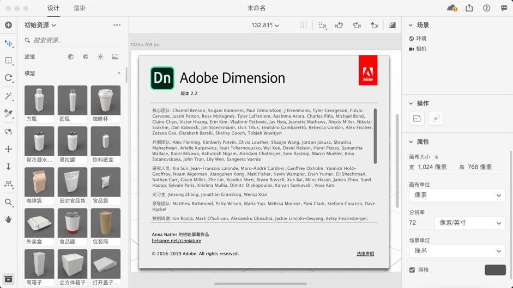
Task: Select the Rotate tool
Action: pos(9,78)
